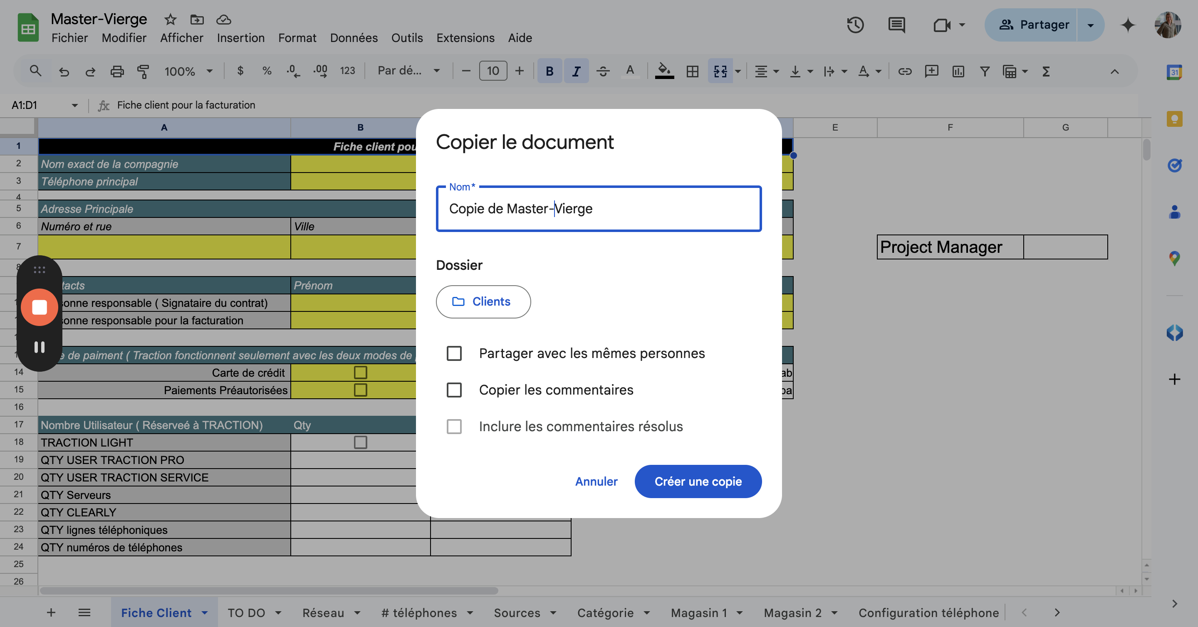Switch to the Réseau sheet tab
The height and width of the screenshot is (627, 1198).
323,612
